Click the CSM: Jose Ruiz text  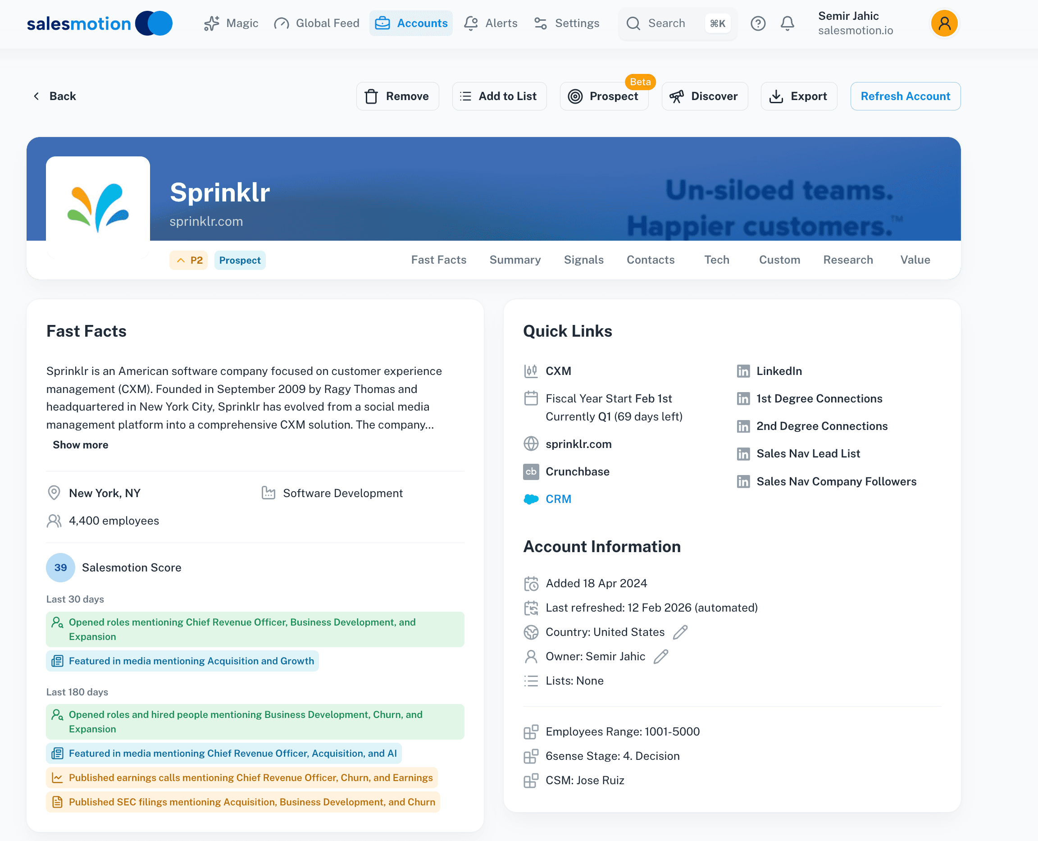(x=585, y=781)
